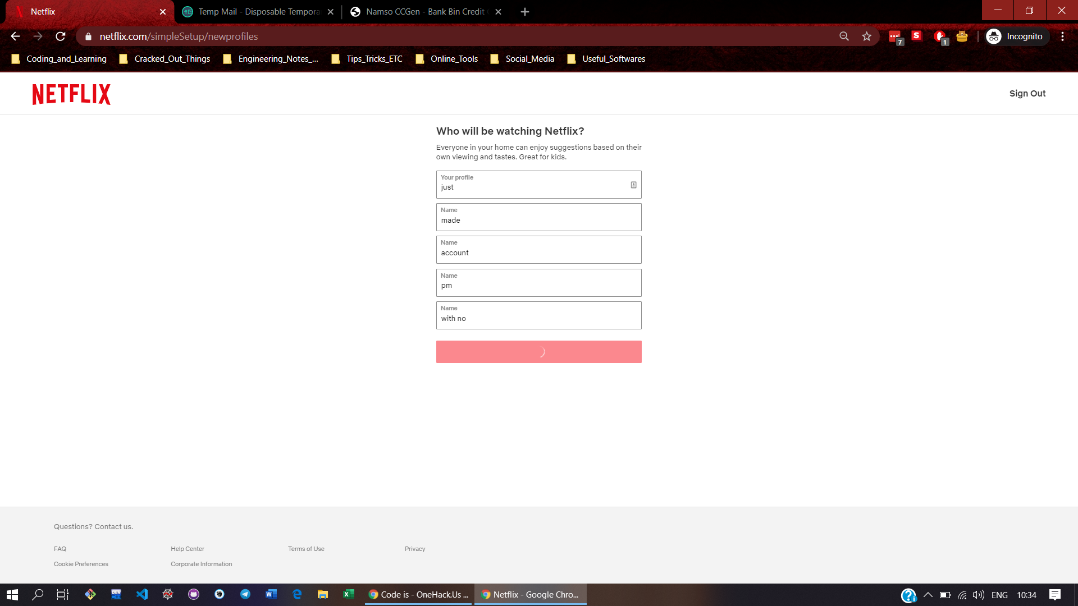Click the contact icon in Your profile field
The image size is (1078, 606).
coord(633,185)
